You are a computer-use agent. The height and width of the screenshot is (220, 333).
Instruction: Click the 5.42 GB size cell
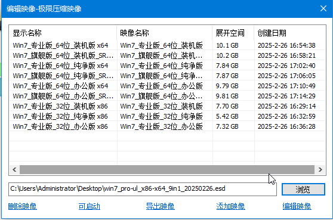tap(227, 116)
